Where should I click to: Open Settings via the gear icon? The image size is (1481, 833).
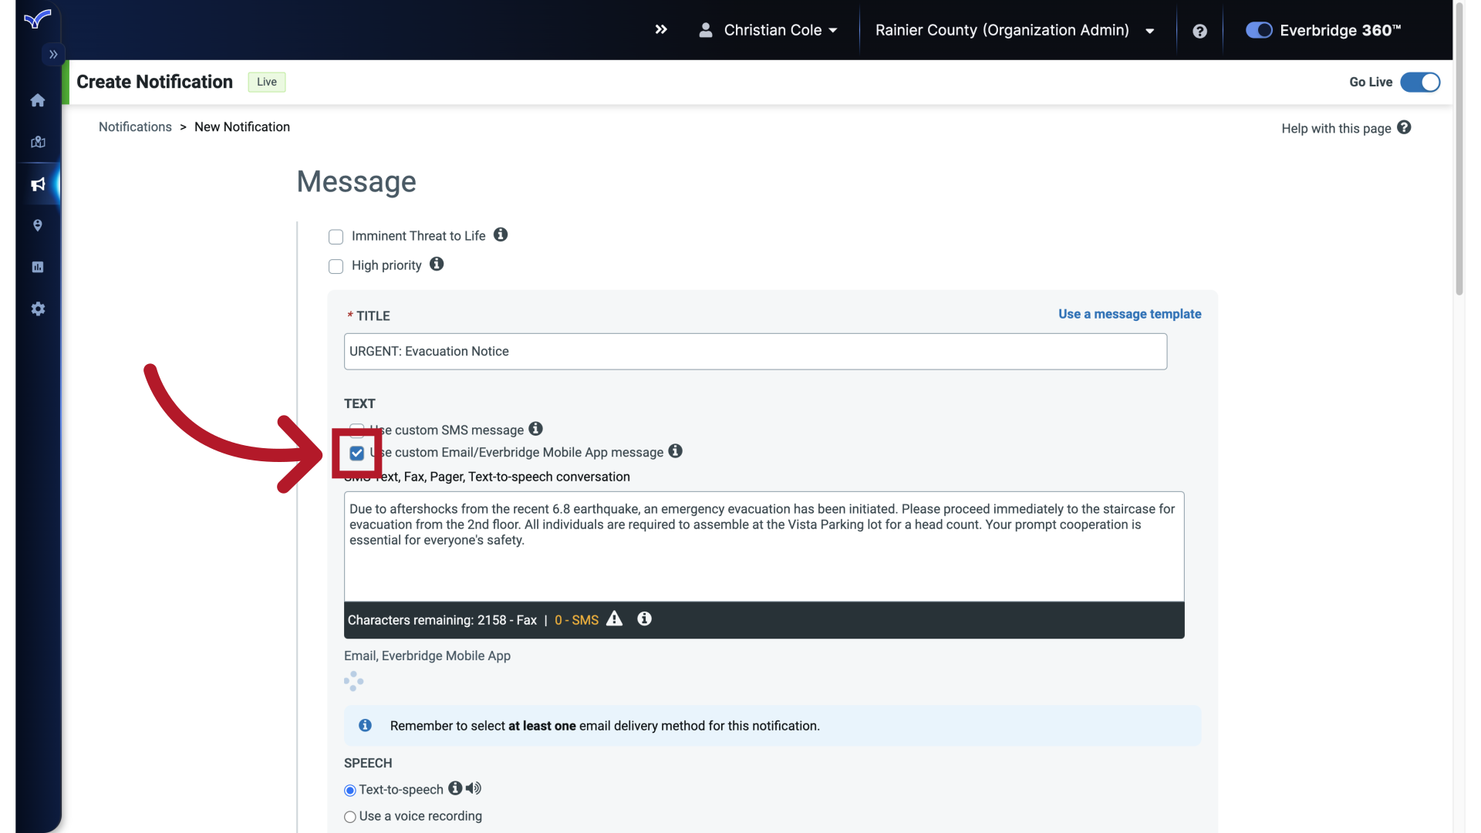[x=38, y=309]
